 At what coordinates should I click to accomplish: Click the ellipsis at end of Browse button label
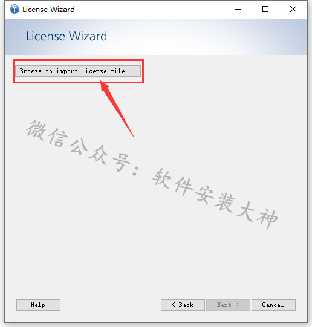[x=130, y=73]
